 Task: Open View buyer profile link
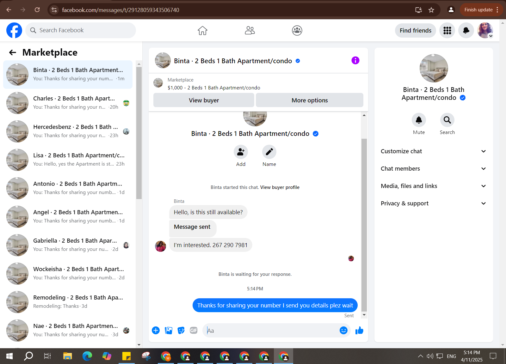pos(280,187)
